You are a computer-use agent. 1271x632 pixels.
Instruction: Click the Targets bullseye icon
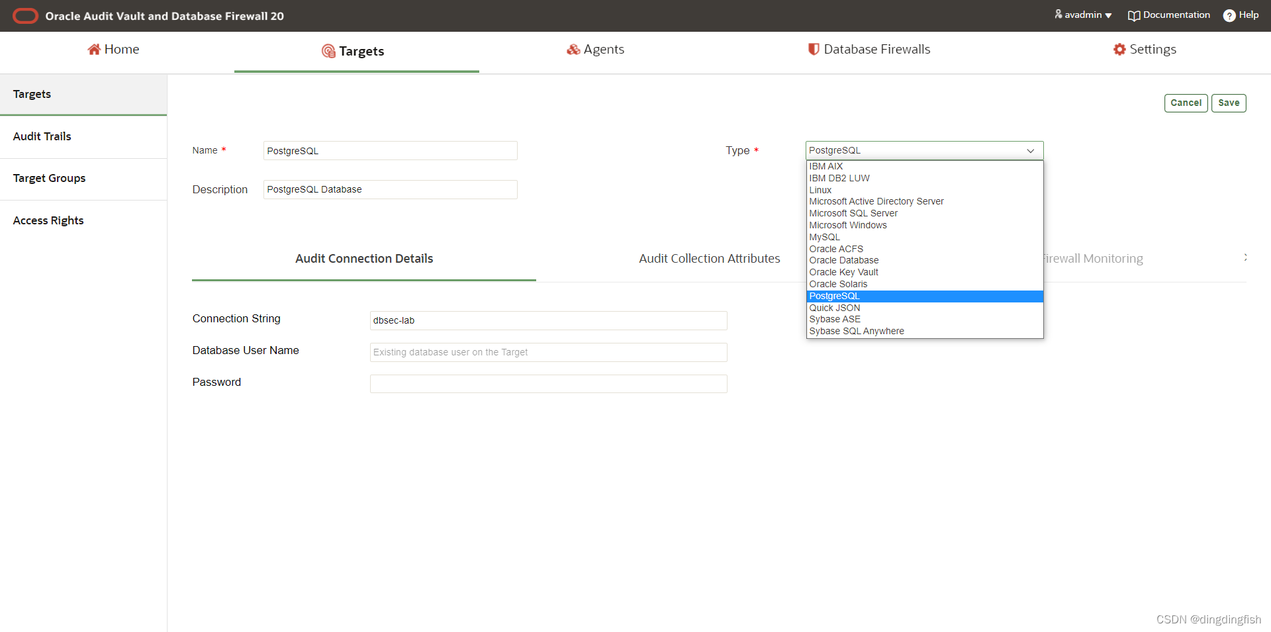(328, 51)
